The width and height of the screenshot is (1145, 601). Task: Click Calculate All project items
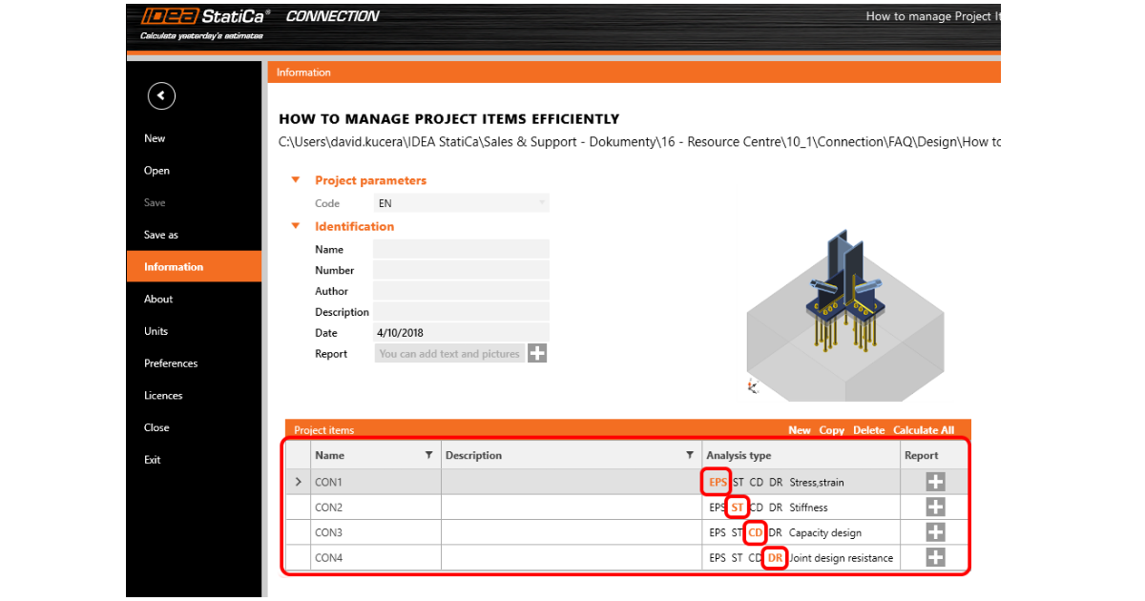point(924,430)
